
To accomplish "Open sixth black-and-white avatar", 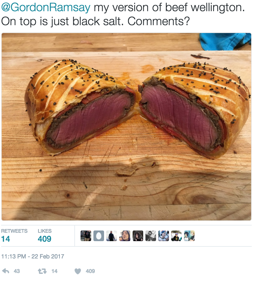I will 151,236.
